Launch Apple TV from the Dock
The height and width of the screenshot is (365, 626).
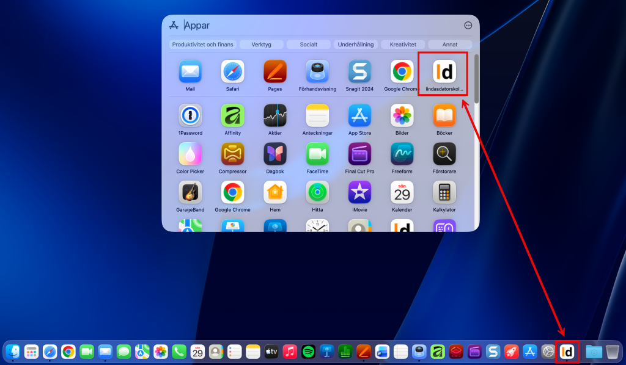click(x=271, y=352)
